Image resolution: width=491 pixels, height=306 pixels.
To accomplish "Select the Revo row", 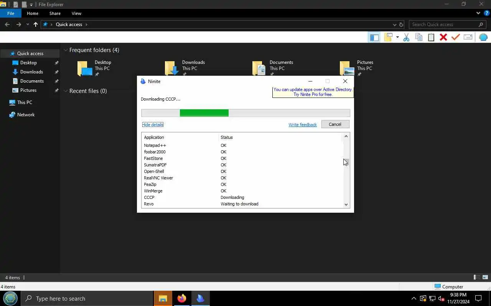I will tap(242, 204).
